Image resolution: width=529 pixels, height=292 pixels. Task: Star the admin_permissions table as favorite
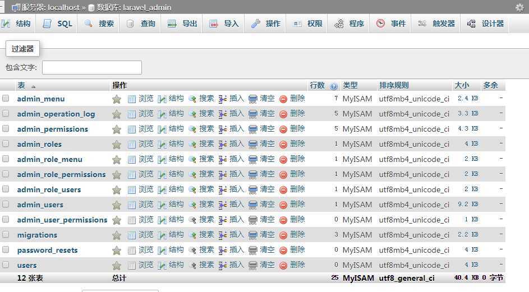tap(117, 129)
